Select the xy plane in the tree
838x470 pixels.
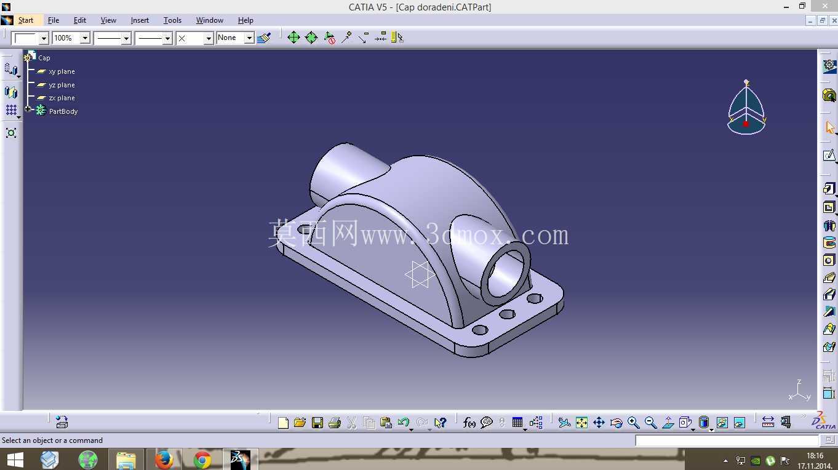click(x=62, y=71)
